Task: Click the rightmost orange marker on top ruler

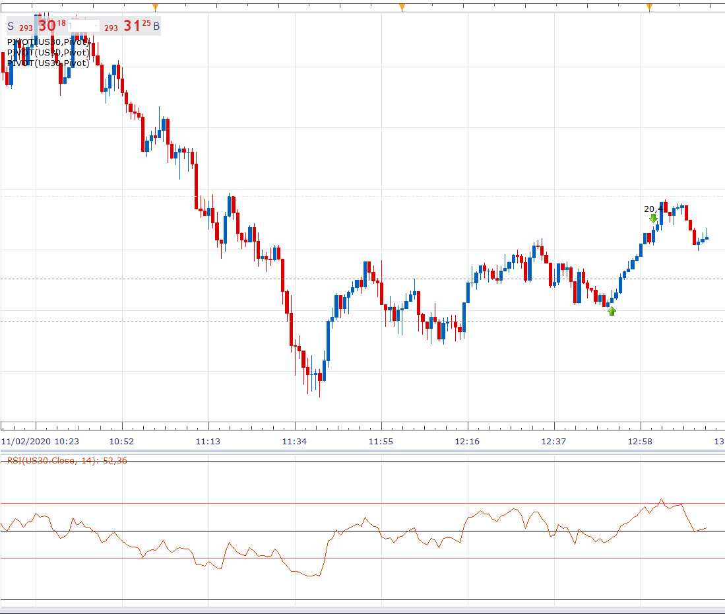Action: [649, 7]
